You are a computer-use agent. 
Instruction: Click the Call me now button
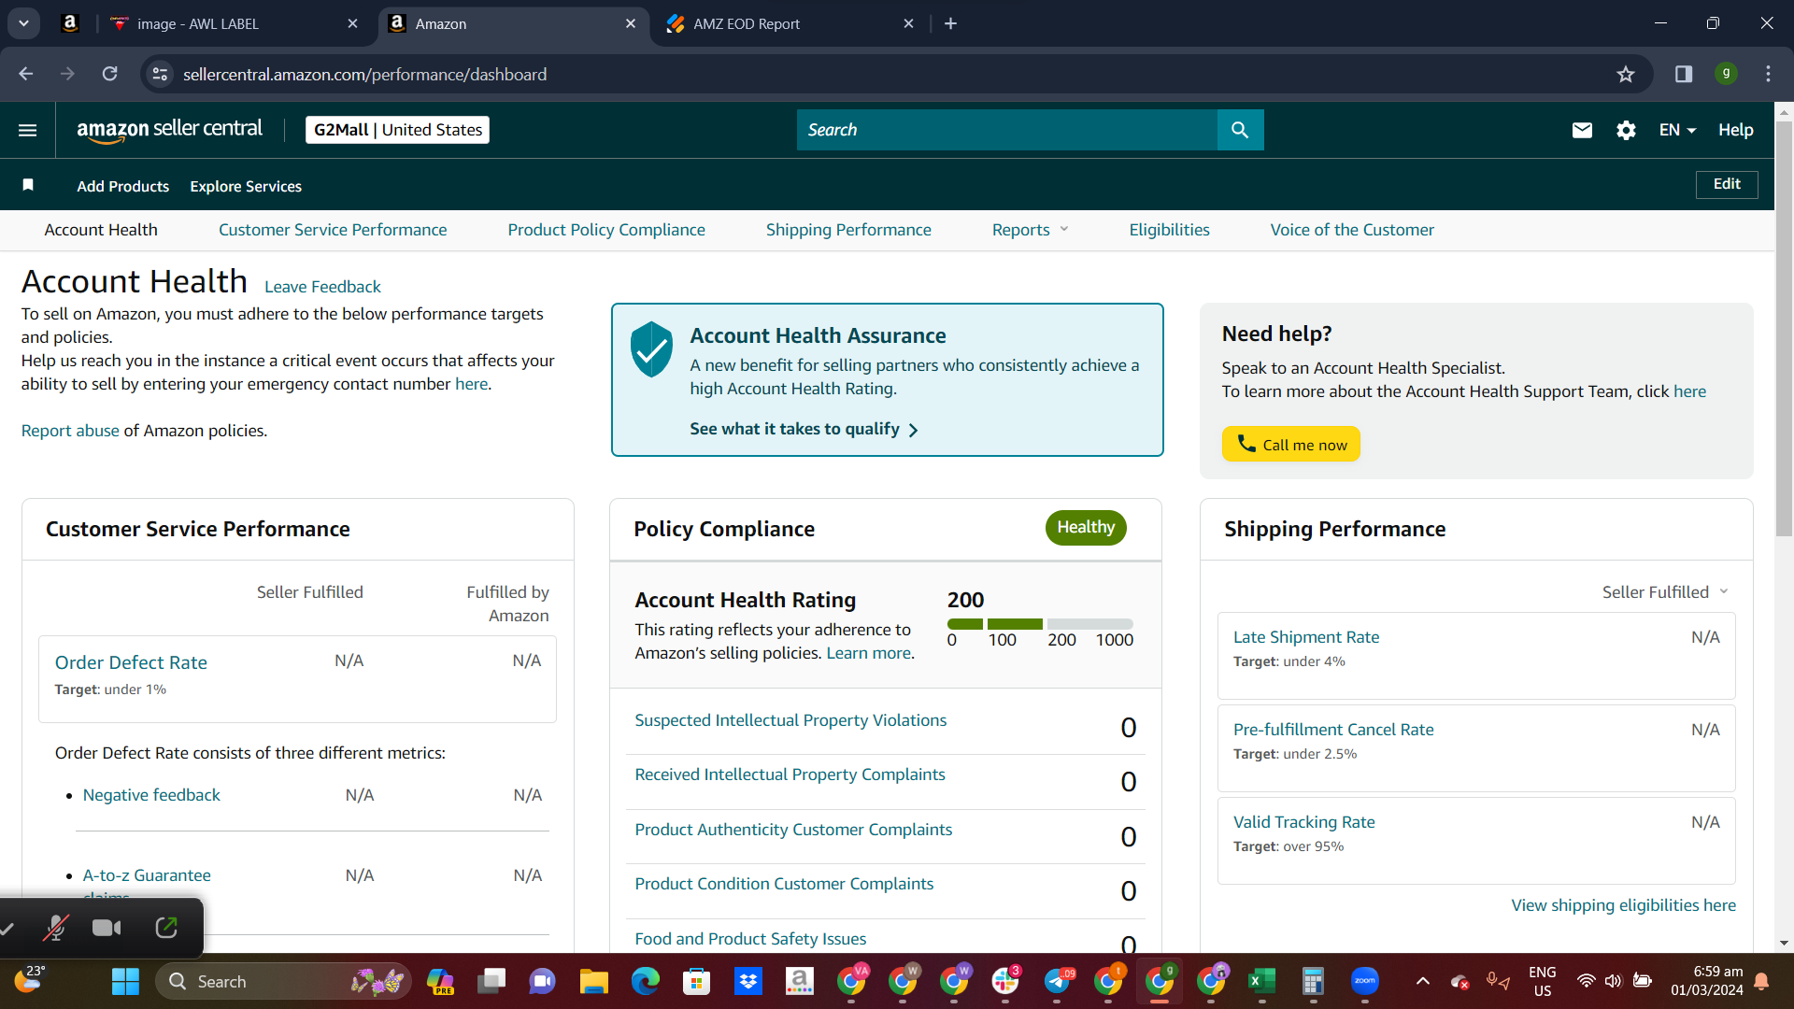(x=1290, y=445)
